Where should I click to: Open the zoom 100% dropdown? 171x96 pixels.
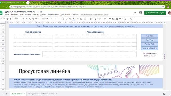[x=17, y=19]
